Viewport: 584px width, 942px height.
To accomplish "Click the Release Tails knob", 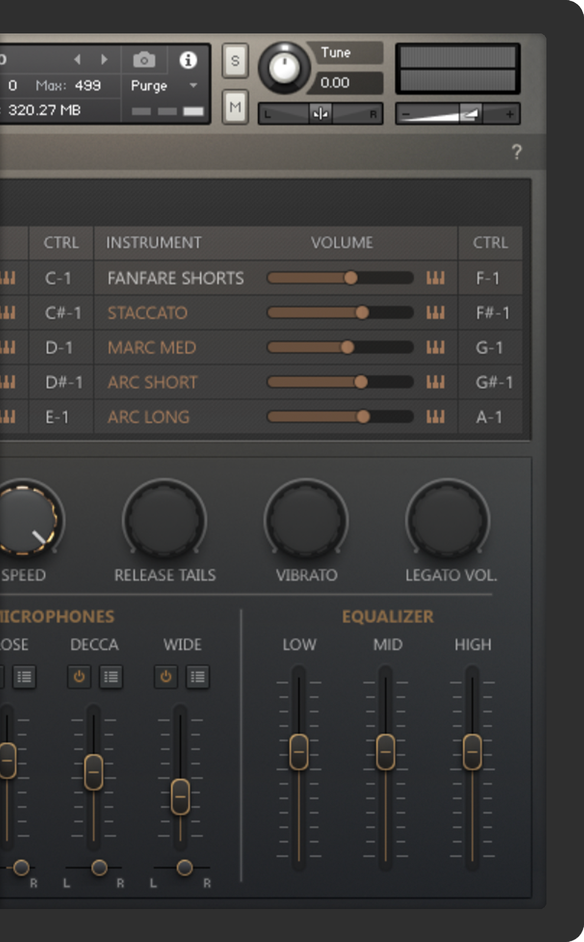I will 165,520.
